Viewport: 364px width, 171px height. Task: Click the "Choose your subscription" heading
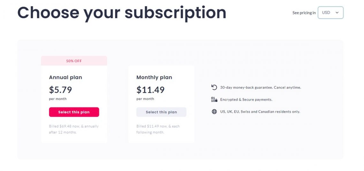[x=122, y=12]
